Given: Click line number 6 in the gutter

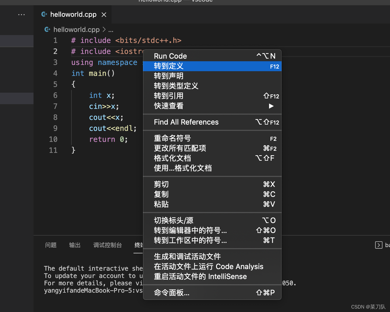Looking at the screenshot, I should pos(55,95).
